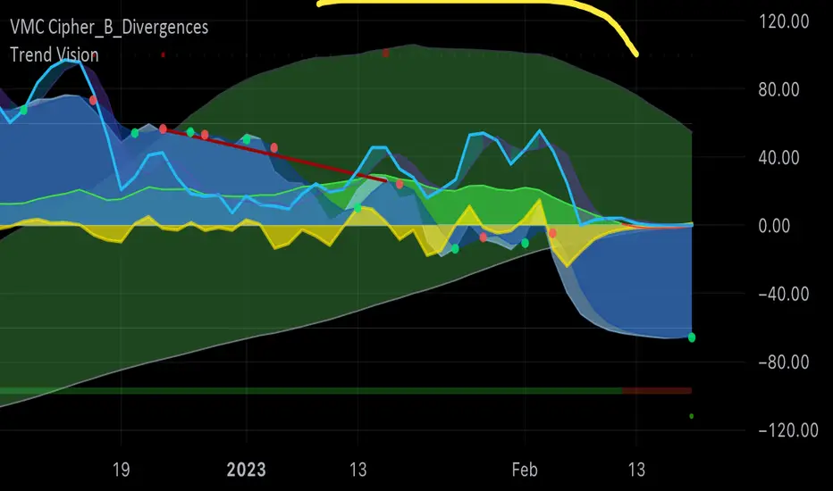
Task: Click the 40.00 axis label
Action: tap(778, 158)
